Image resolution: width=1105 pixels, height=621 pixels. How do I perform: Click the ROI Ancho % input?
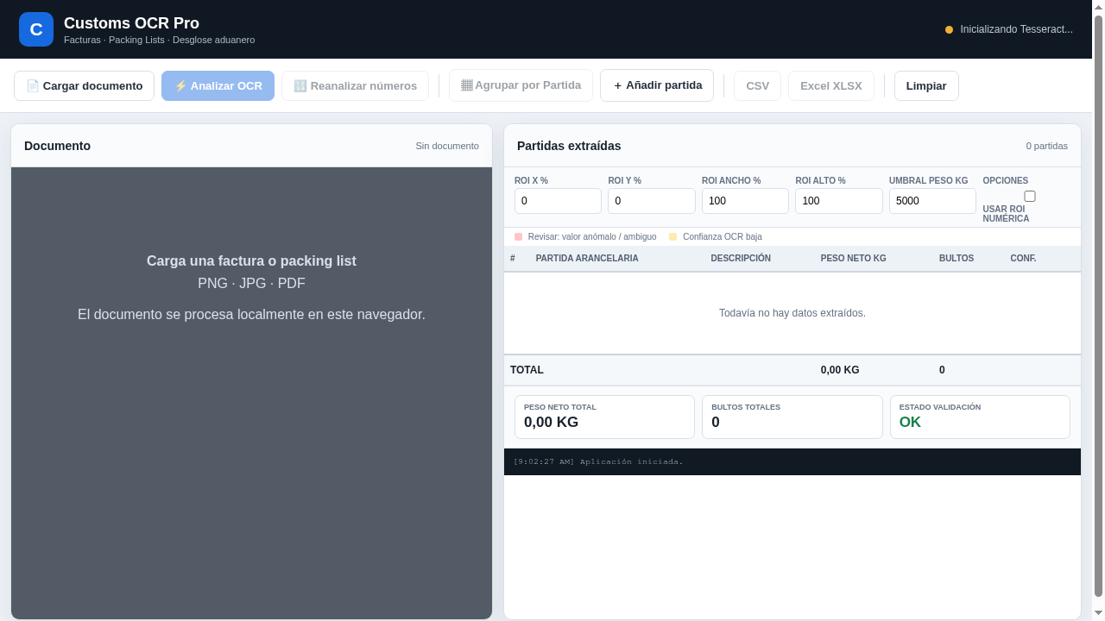745,201
